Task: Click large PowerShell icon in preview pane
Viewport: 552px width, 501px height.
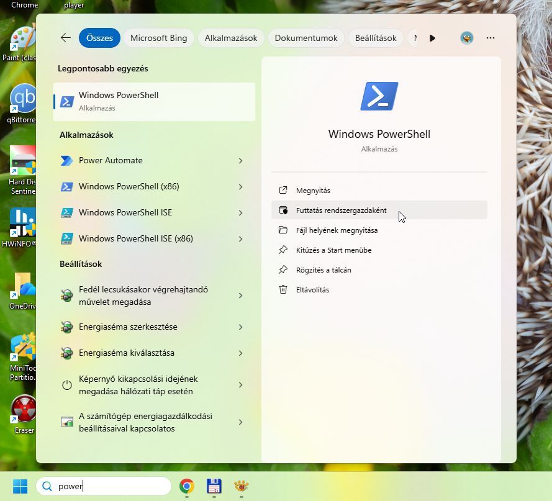Action: 379,96
